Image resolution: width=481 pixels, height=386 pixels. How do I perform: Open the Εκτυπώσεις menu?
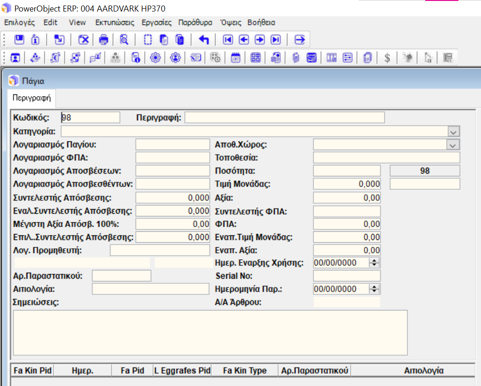[x=115, y=22]
